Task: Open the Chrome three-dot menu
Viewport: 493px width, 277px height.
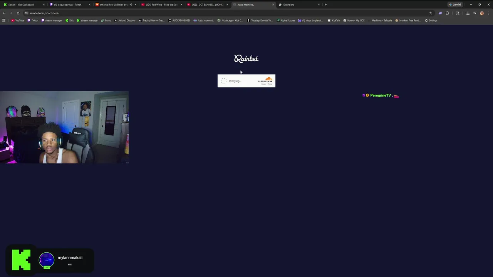Action: pos(488,13)
